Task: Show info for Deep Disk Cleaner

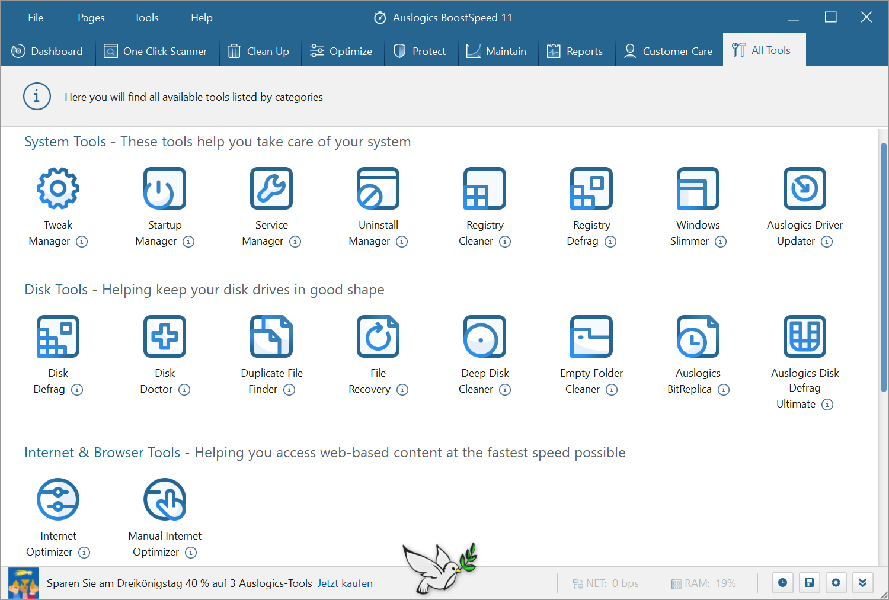Action: pyautogui.click(x=505, y=390)
